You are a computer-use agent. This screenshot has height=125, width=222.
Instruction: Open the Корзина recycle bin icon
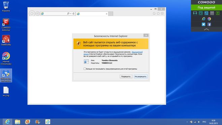pyautogui.click(x=6, y=6)
